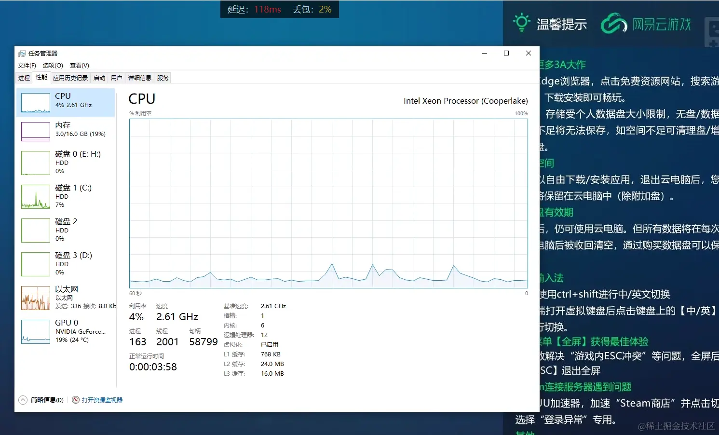Click the handle count 58799
719x435 pixels.
tap(203, 342)
